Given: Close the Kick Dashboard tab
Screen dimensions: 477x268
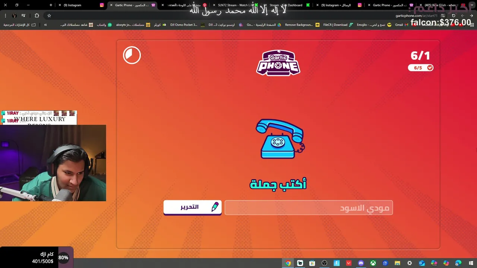Looking at the screenshot, I should [x=266, y=5].
